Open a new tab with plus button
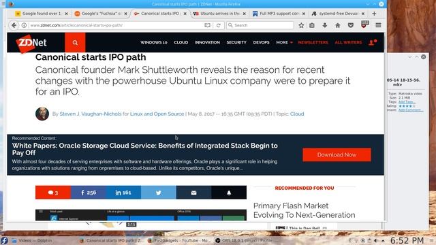This screenshot has height=245, width=436. click(374, 14)
